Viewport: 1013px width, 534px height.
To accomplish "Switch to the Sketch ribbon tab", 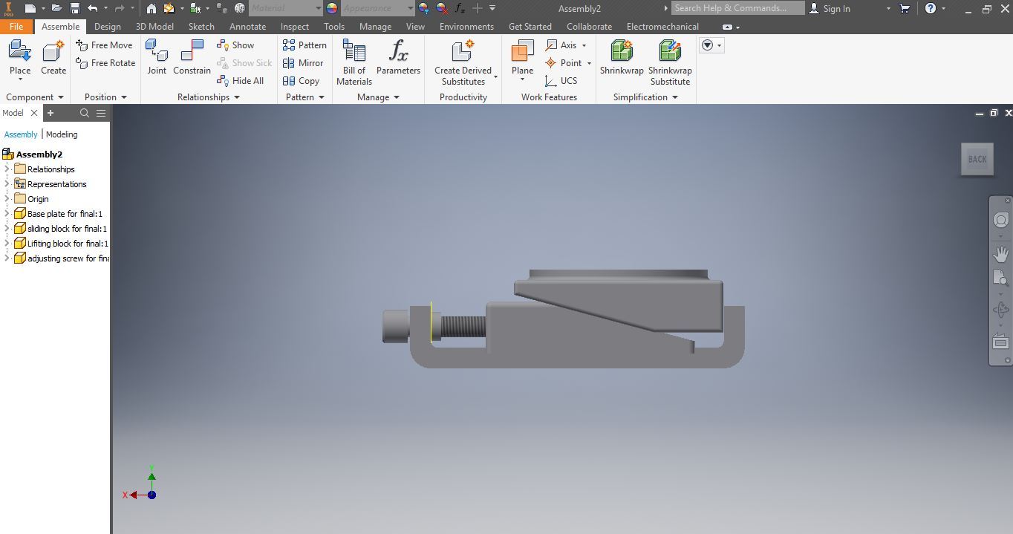I will coord(201,27).
